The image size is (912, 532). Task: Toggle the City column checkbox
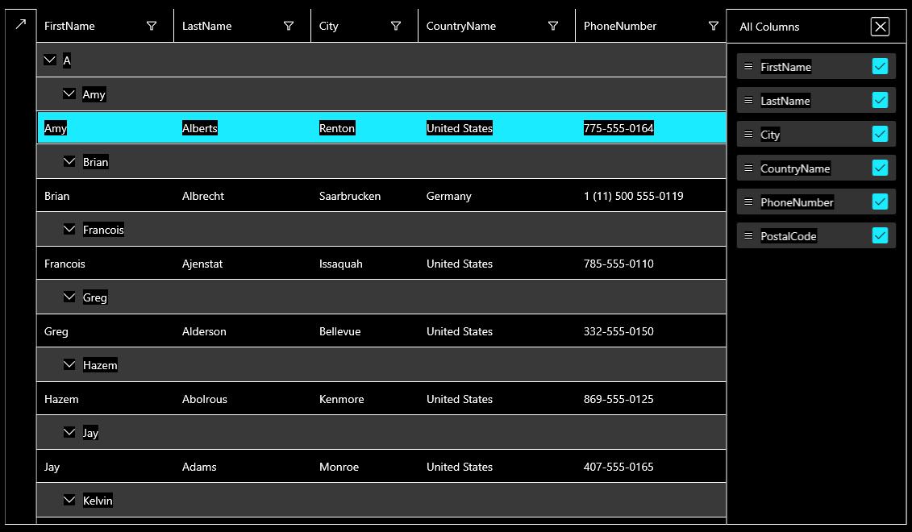point(880,134)
